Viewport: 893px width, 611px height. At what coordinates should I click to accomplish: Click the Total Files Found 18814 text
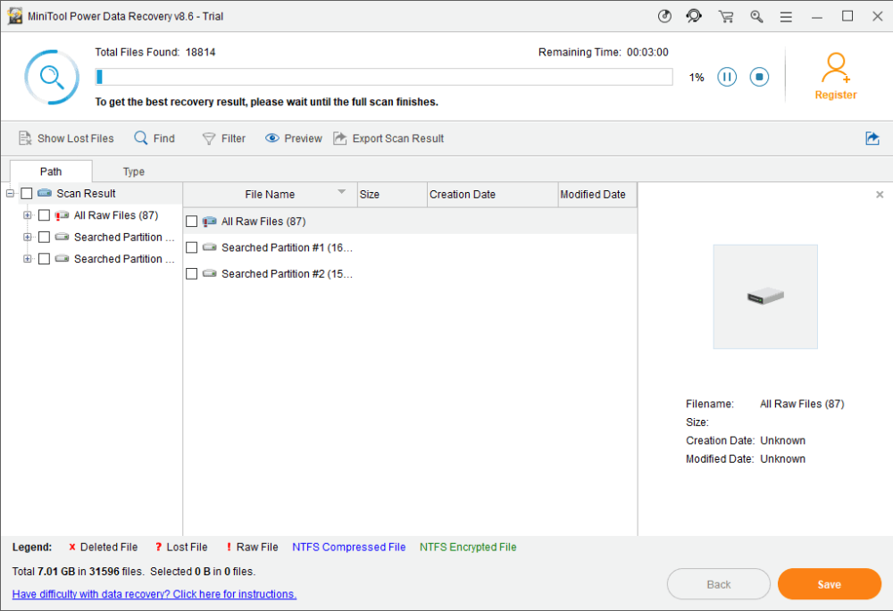tap(154, 53)
